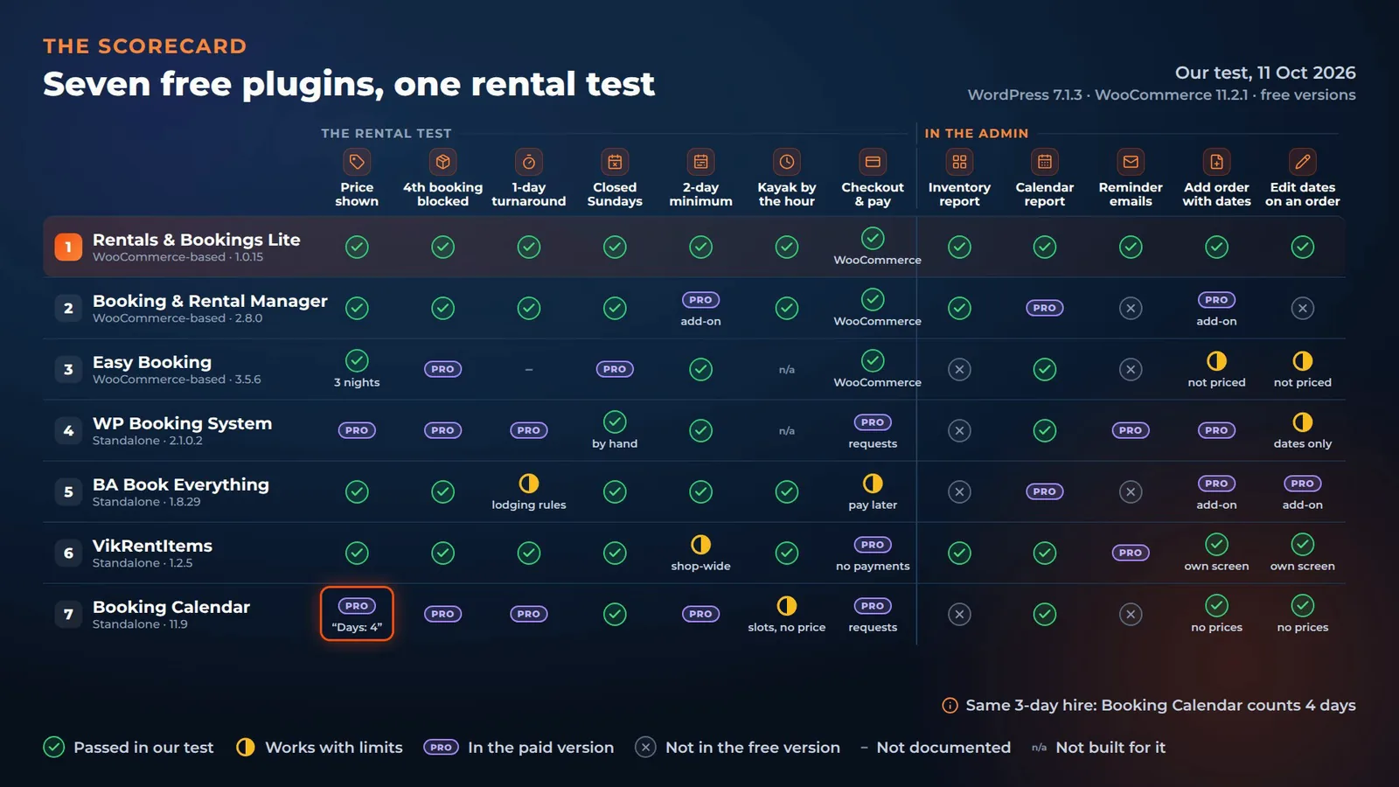1399x787 pixels.
Task: Click BA Book Everything pay later half-circle
Action: coord(873,483)
